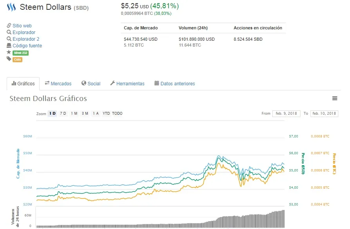Viewport: 350px width, 229px height.
Task: Select the 1M zoom range
Action: click(74, 114)
